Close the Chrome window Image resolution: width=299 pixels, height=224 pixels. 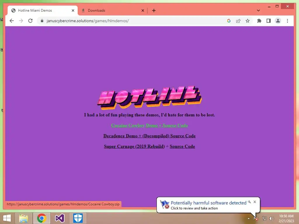(288, 6)
